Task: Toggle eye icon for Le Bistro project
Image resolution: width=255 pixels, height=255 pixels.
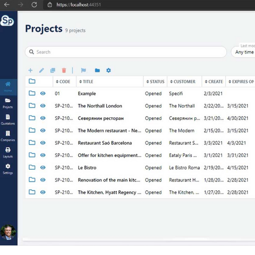Action: 43,167
